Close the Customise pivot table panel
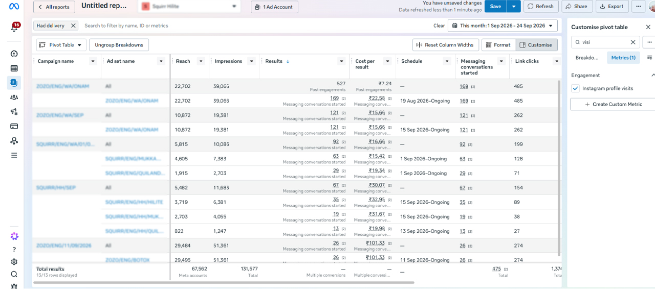The height and width of the screenshot is (292, 655). 648,27
